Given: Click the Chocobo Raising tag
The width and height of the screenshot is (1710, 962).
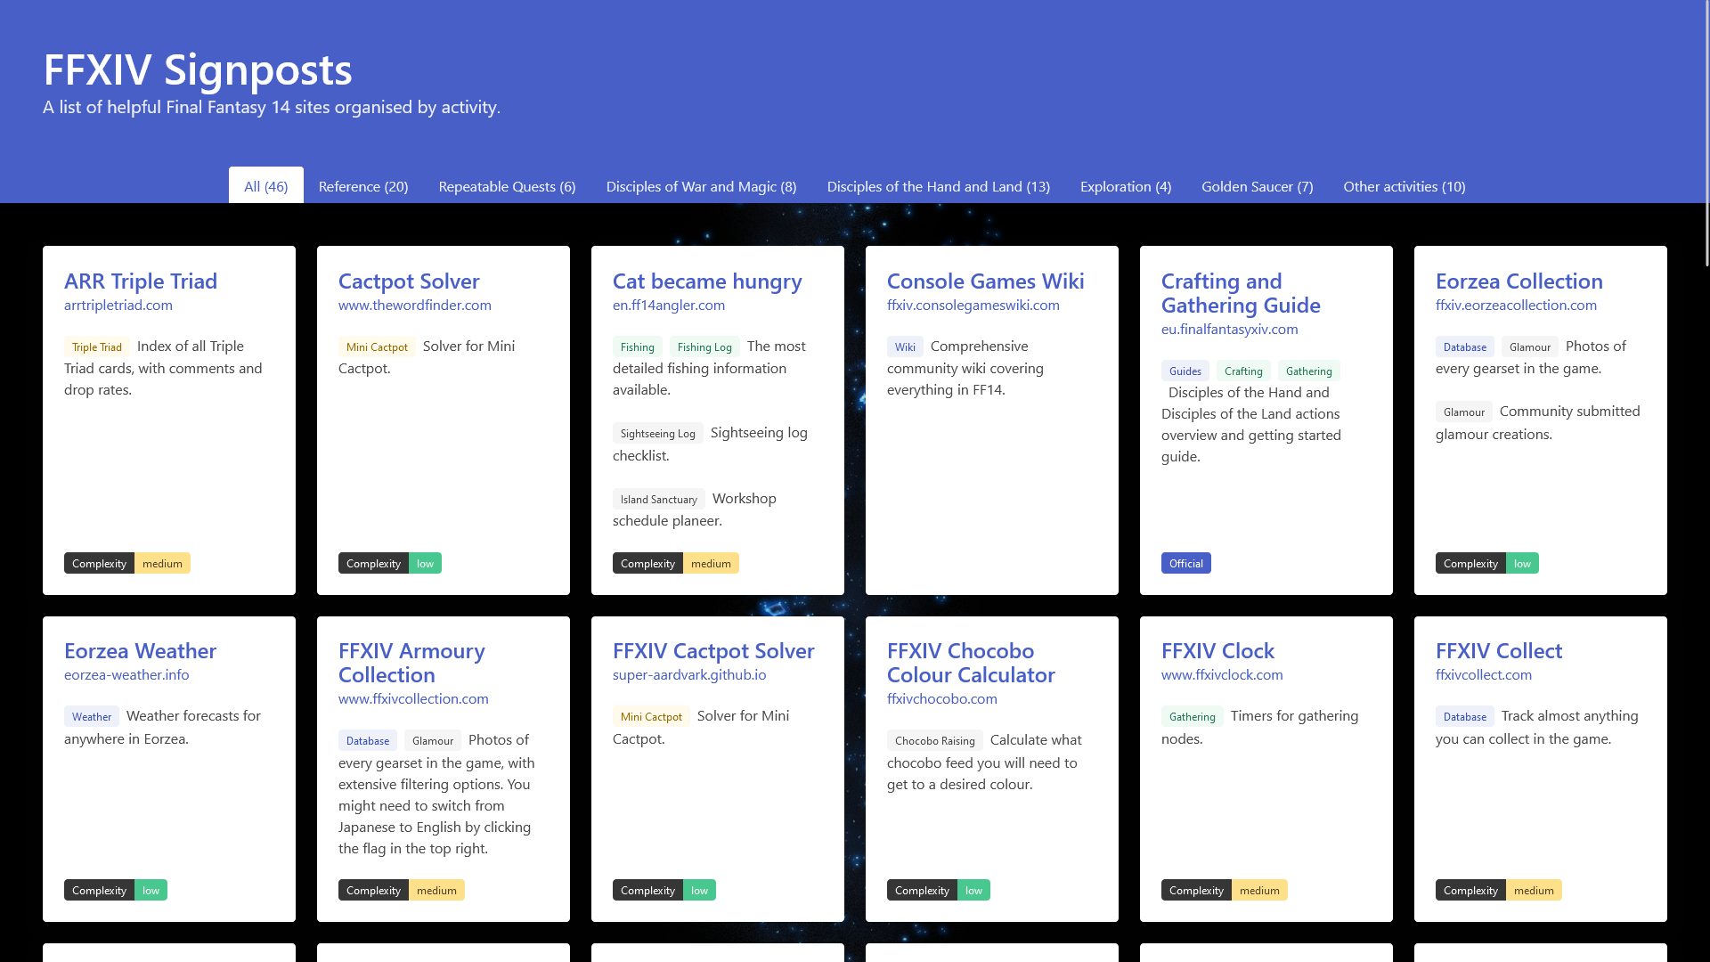Looking at the screenshot, I should pos(934,741).
